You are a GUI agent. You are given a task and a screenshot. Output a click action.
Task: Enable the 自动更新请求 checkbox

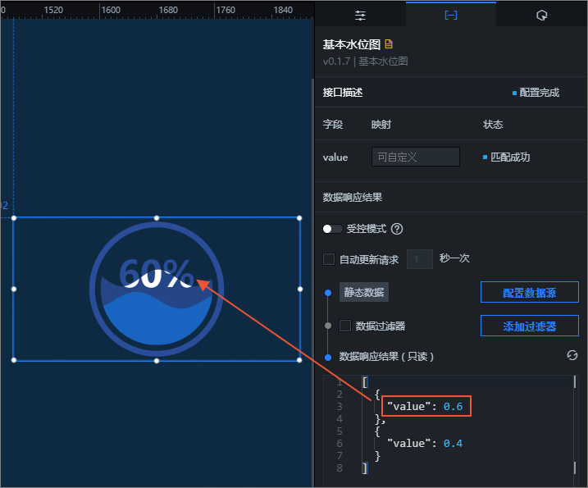[329, 259]
